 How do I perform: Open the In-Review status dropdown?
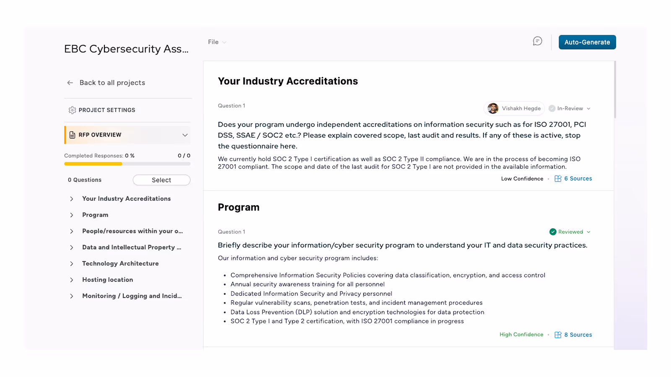(x=589, y=108)
